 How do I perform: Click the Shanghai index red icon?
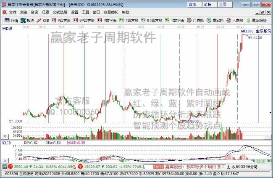click(x=10, y=167)
